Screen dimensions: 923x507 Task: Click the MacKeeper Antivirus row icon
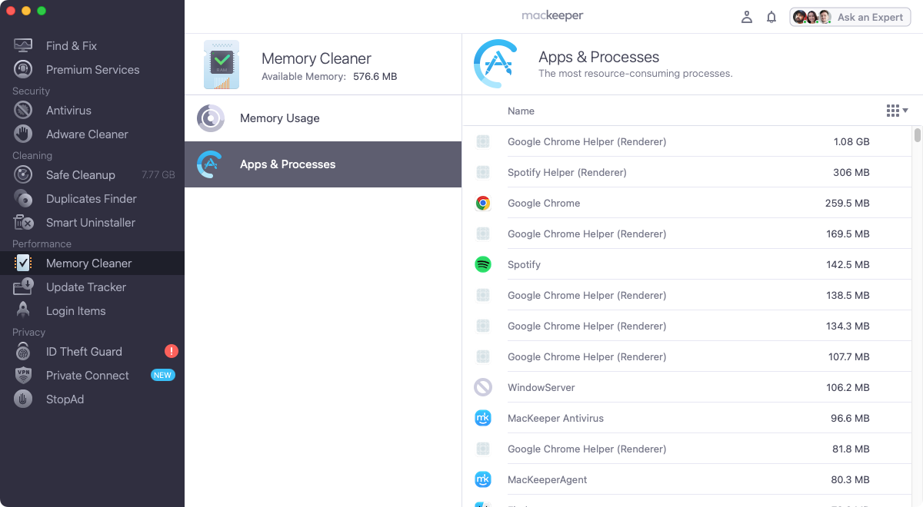coord(483,418)
